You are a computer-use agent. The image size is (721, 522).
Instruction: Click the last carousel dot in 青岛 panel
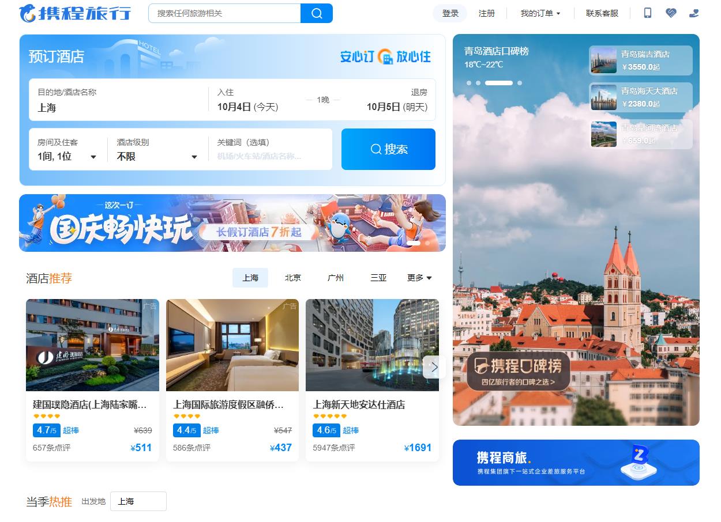pos(520,83)
